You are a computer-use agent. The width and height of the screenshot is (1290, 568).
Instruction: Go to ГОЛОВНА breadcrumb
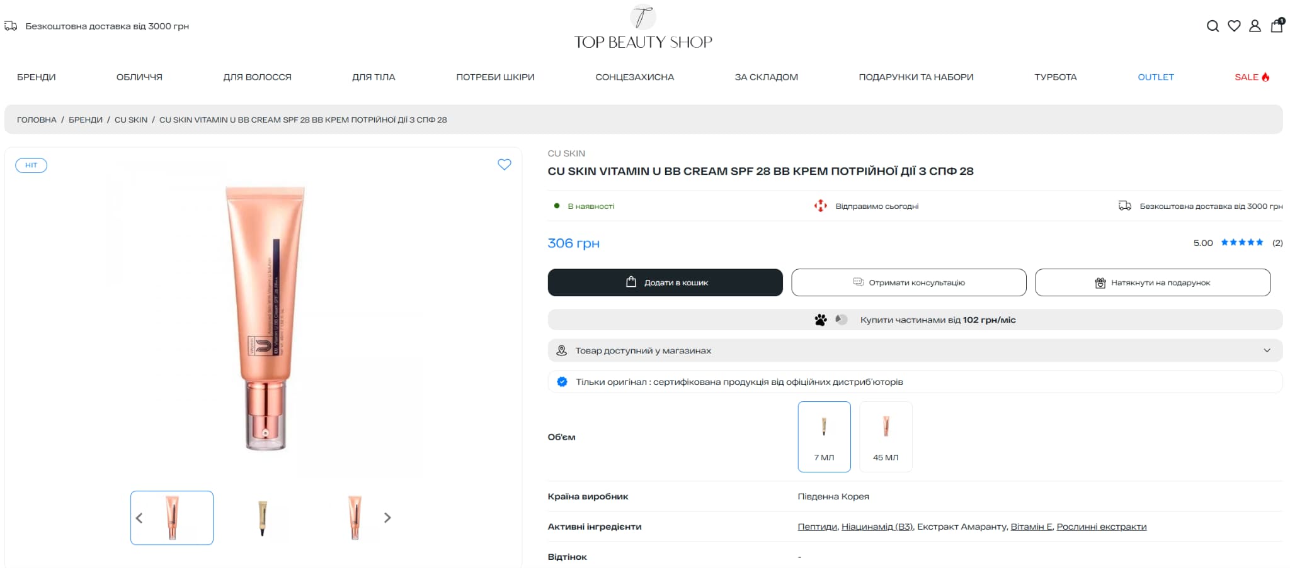point(37,120)
